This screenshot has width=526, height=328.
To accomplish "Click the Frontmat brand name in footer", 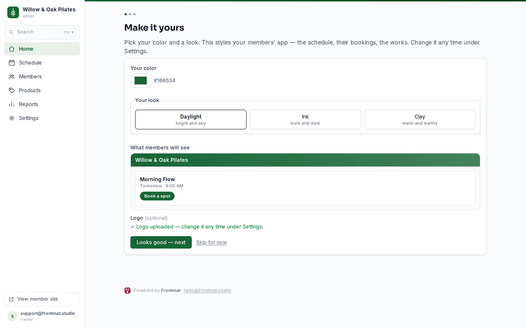I will click(171, 290).
